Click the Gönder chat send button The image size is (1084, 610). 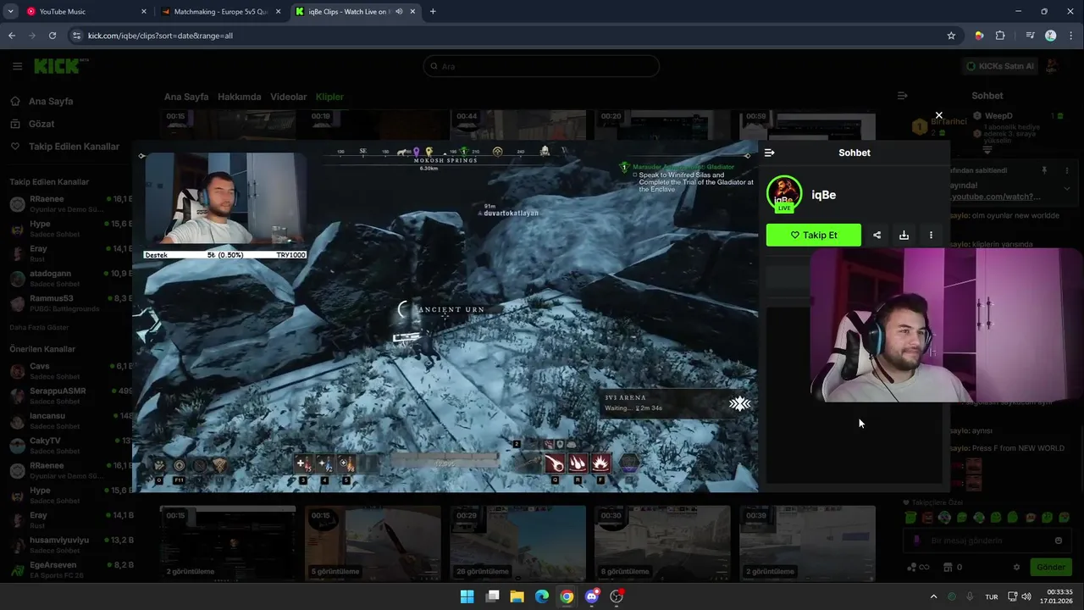[x=1051, y=567]
